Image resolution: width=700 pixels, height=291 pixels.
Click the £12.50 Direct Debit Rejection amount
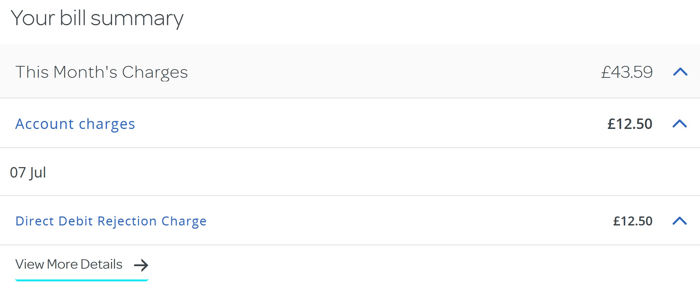(633, 221)
